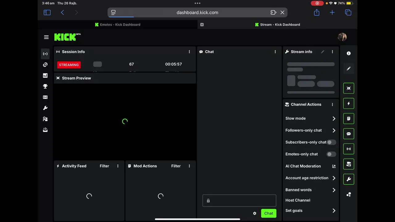Click the chat message input field

(239, 200)
